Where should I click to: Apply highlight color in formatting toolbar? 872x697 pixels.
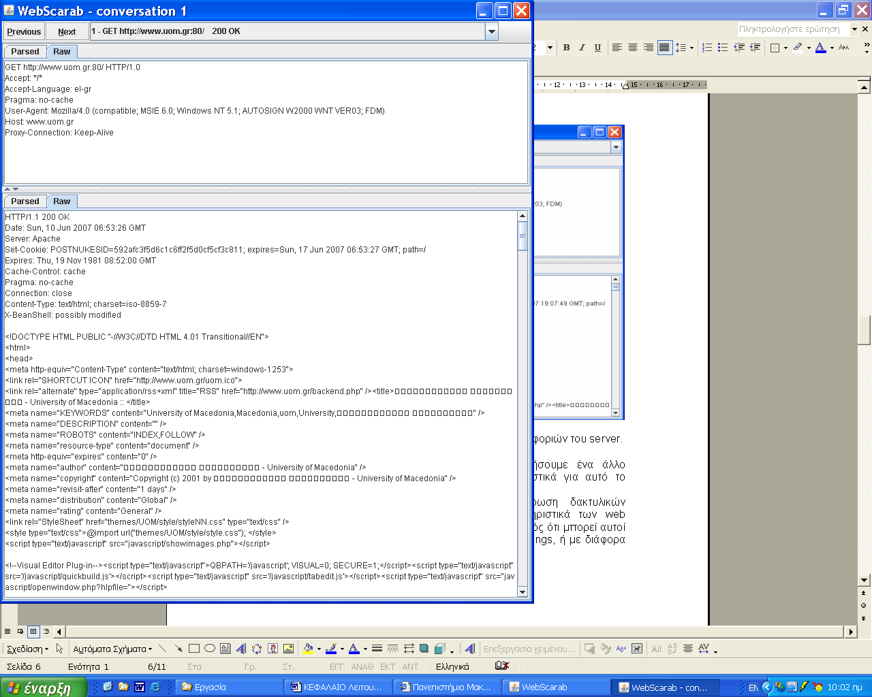point(798,48)
